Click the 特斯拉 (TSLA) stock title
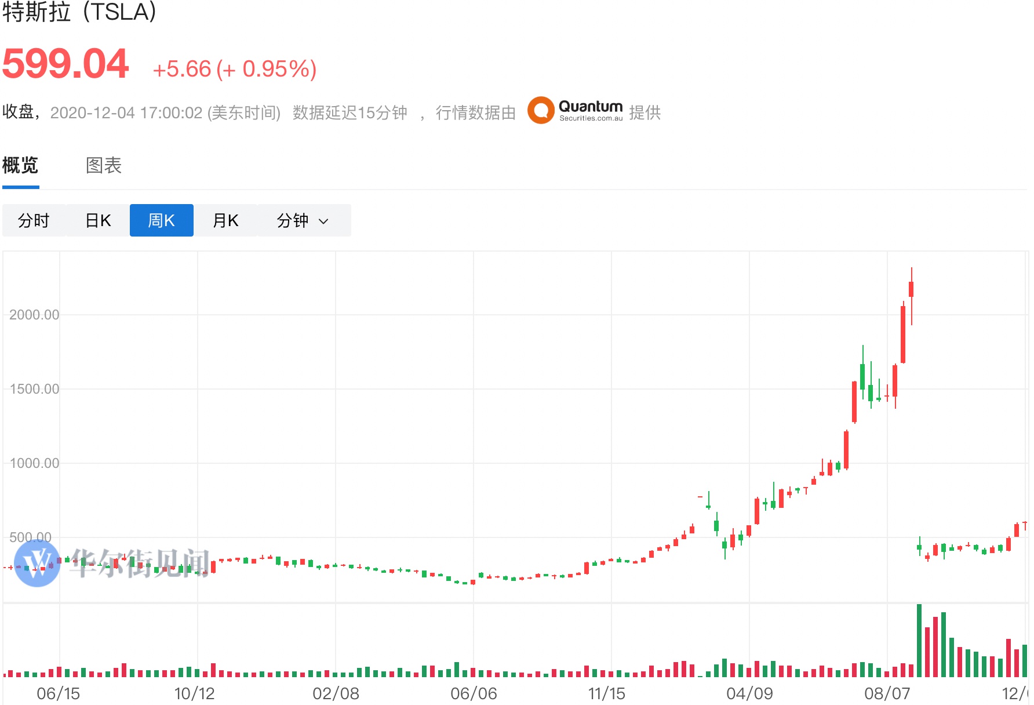The width and height of the screenshot is (1034, 705). [79, 12]
